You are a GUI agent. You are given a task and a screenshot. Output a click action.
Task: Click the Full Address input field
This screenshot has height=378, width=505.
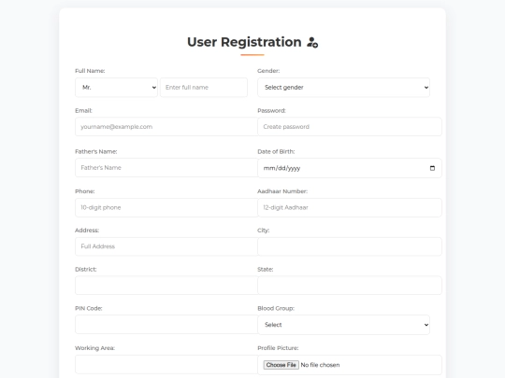click(x=166, y=246)
